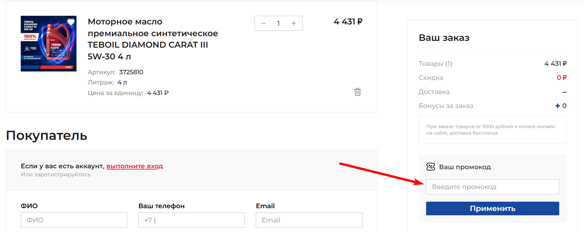Screen dimensions: 584x232
Task: Increase quantity with the plus button
Action: tap(294, 24)
